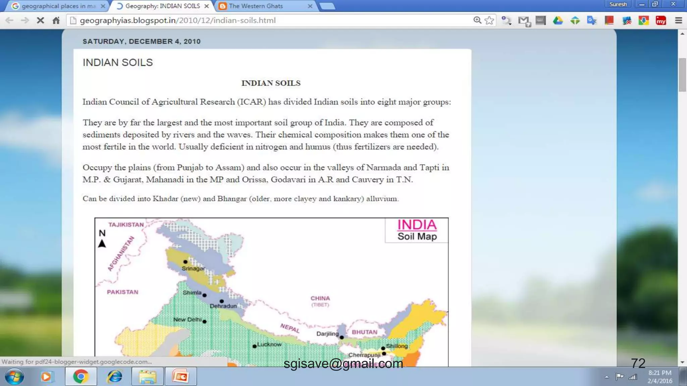Open the Chrome download extension icon
This screenshot has width=687, height=386.
click(643, 20)
